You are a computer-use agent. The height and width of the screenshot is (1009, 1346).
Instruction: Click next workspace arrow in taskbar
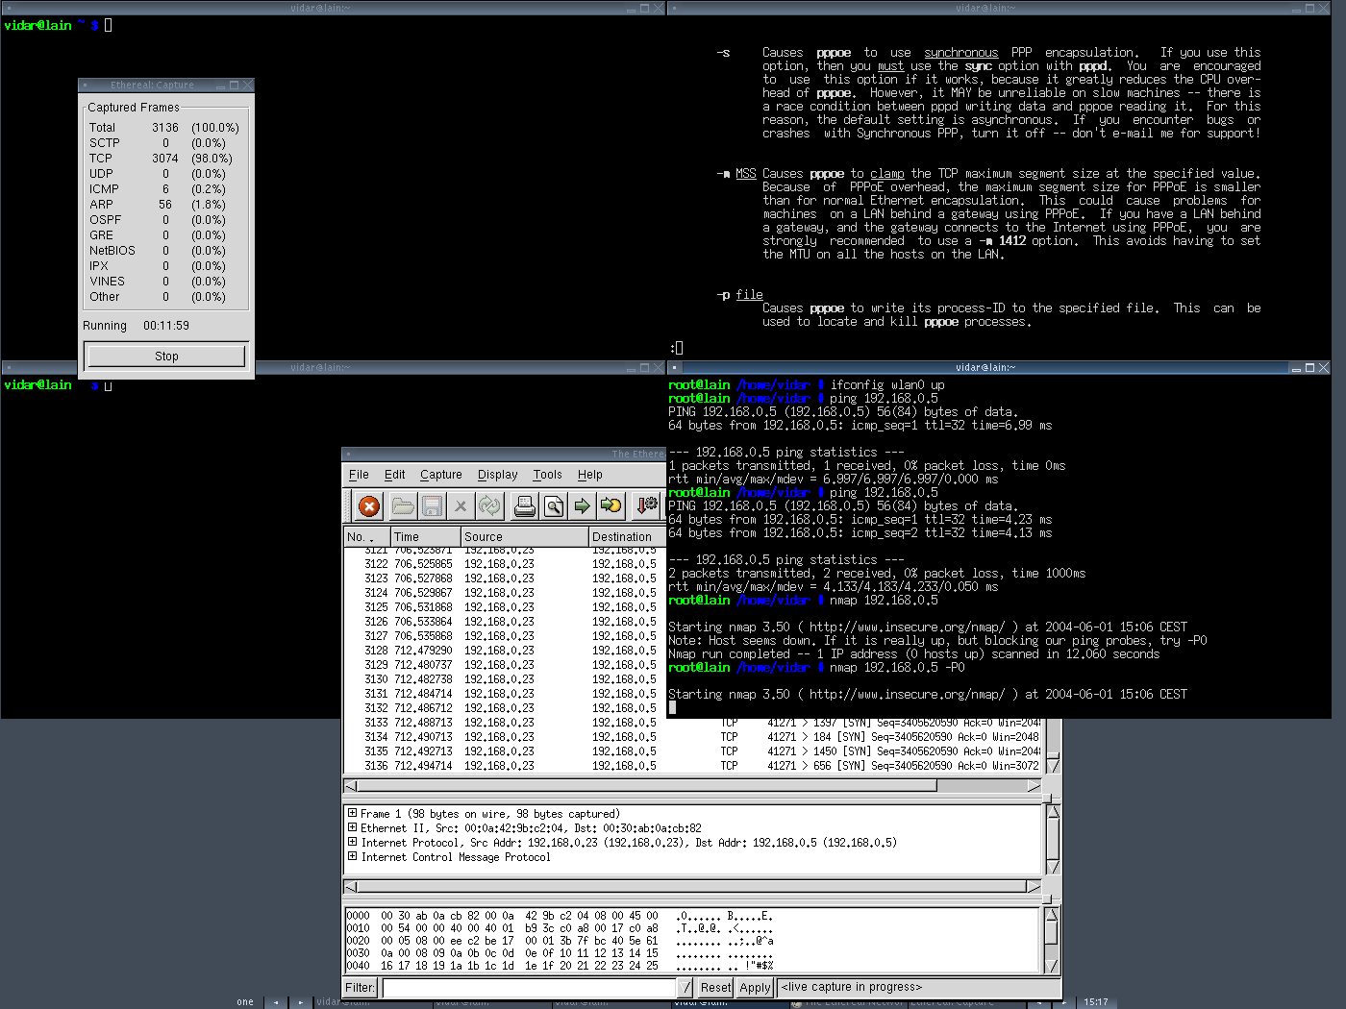(x=300, y=1001)
